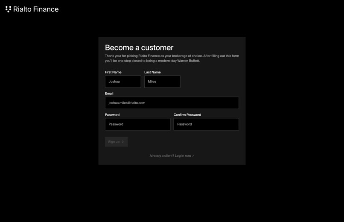
Task: Click the 'Thank your for picking Rialto Finance' paragraph
Action: click(172, 58)
